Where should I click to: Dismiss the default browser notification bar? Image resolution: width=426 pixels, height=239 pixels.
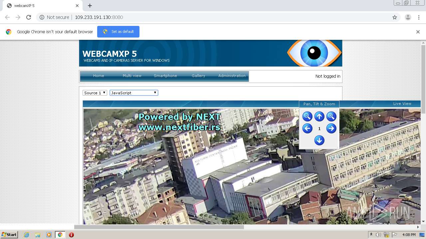pos(418,32)
